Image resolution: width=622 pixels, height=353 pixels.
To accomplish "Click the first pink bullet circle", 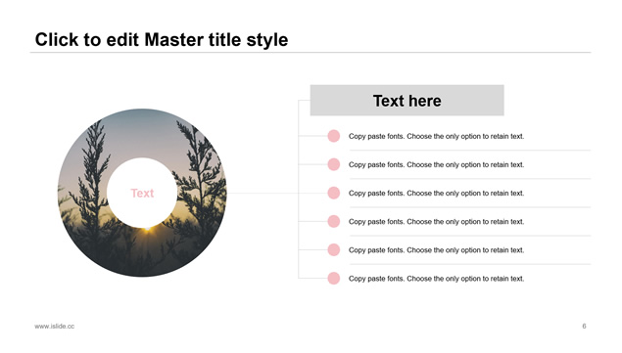I will pyautogui.click(x=334, y=136).
